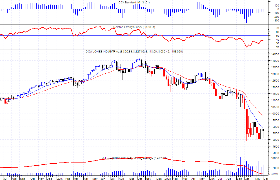
Task: Select the 12500 price axis value
Action: [x=275, y=81]
